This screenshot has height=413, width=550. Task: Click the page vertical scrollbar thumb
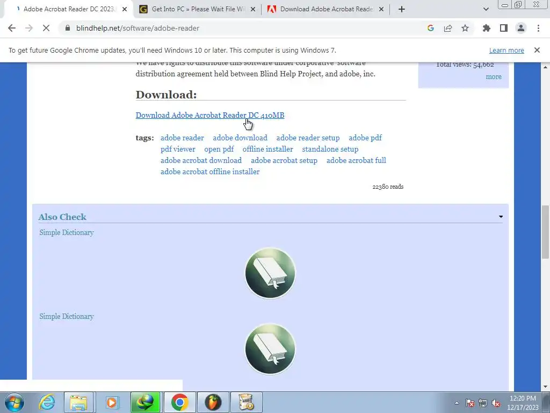point(545,232)
